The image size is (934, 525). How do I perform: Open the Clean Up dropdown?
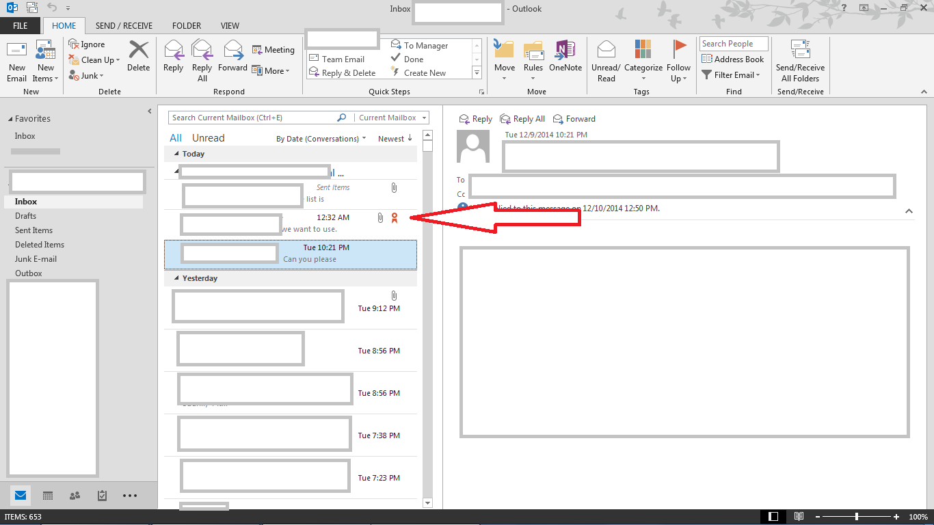click(94, 60)
